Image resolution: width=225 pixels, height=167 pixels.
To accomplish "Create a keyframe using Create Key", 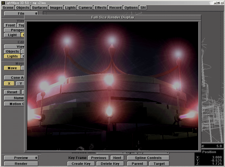I will pyautogui.click(x=81, y=164).
